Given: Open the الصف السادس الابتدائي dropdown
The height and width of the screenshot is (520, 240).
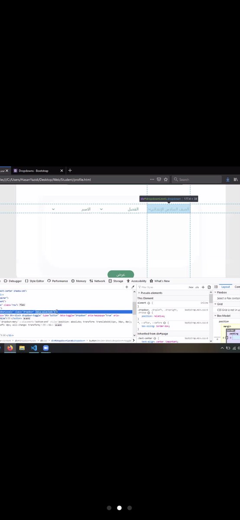Looking at the screenshot, I should [169, 209].
